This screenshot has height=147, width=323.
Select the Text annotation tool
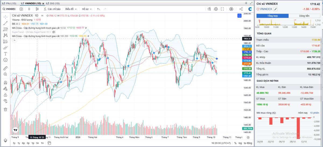(x=5, y=54)
